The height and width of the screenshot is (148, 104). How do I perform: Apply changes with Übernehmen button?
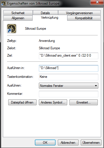[x=91, y=143]
